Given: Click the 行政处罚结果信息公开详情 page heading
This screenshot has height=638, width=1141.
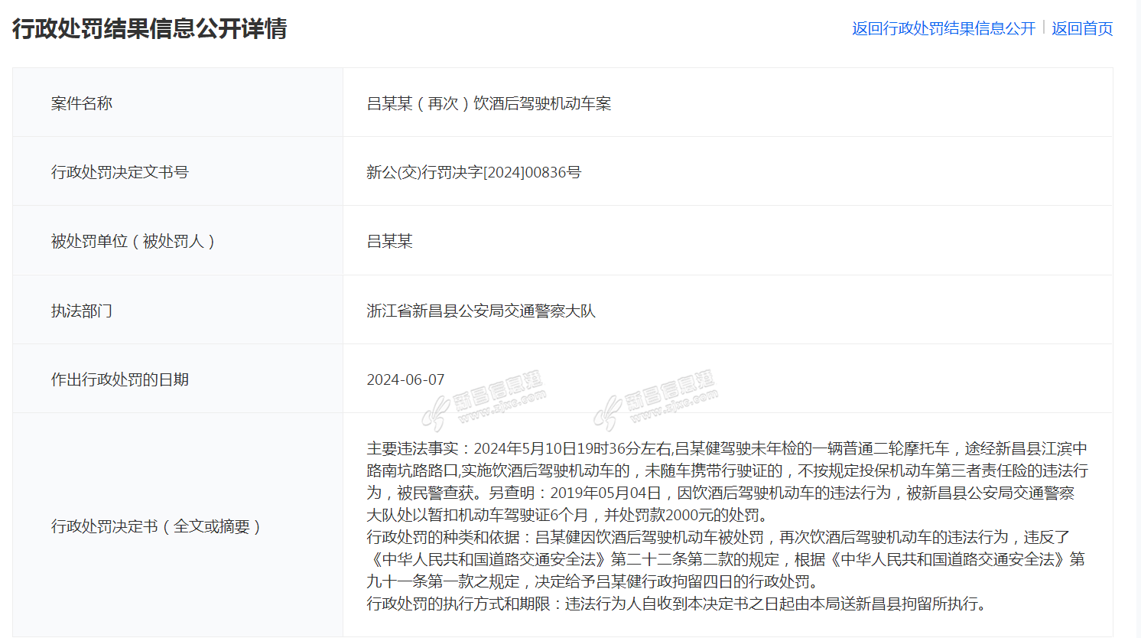Looking at the screenshot, I should 150,28.
